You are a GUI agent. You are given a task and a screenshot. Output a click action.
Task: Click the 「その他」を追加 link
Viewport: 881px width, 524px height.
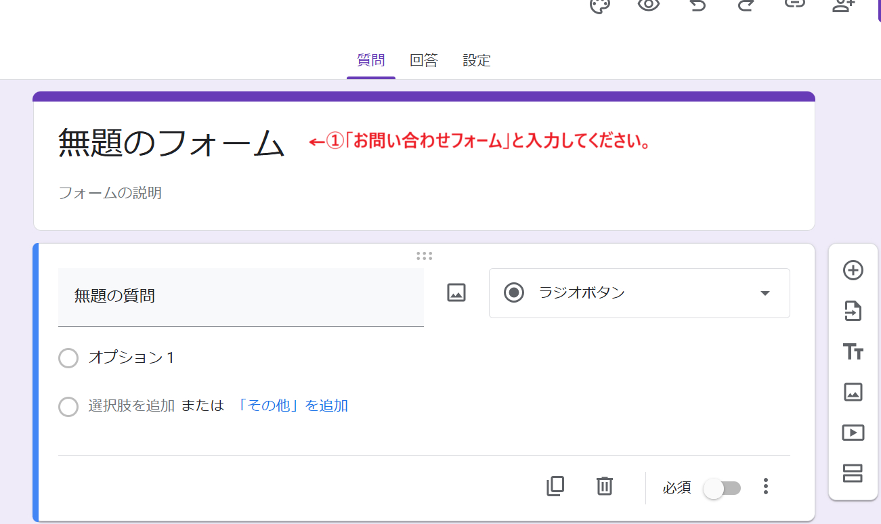(293, 406)
